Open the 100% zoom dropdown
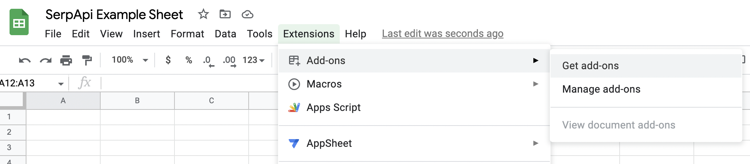The height and width of the screenshot is (164, 750). pos(129,60)
